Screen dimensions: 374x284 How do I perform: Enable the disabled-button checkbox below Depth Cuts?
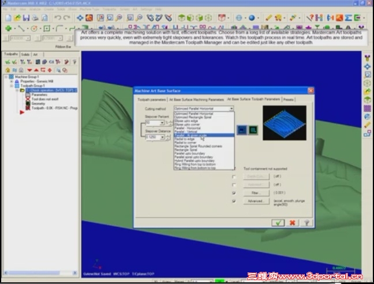click(x=234, y=185)
